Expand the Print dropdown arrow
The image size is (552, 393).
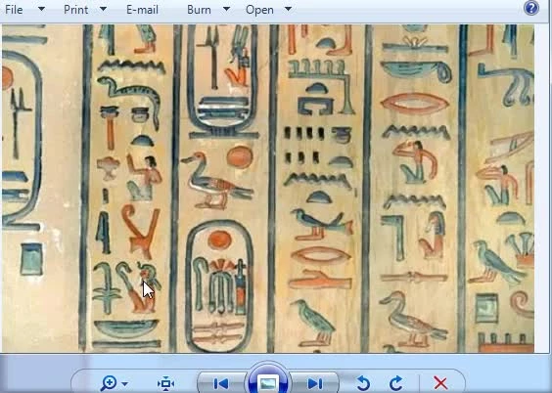coord(103,9)
